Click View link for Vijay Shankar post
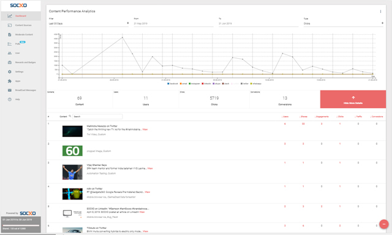The image size is (392, 235). click(x=150, y=168)
